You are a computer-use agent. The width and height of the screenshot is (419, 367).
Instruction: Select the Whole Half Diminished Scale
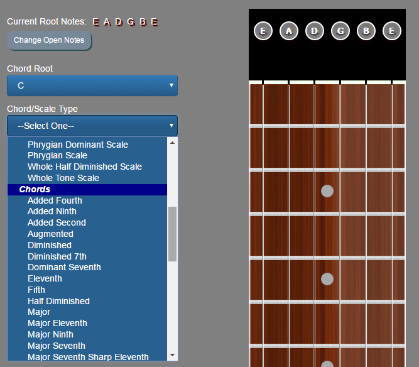click(84, 167)
